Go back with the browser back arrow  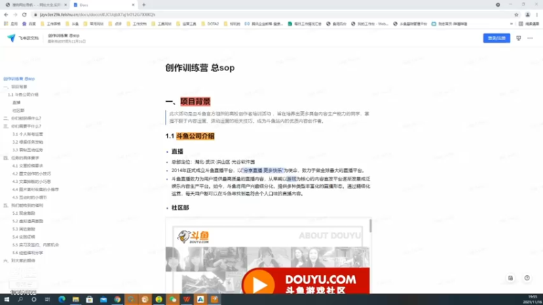point(6,14)
